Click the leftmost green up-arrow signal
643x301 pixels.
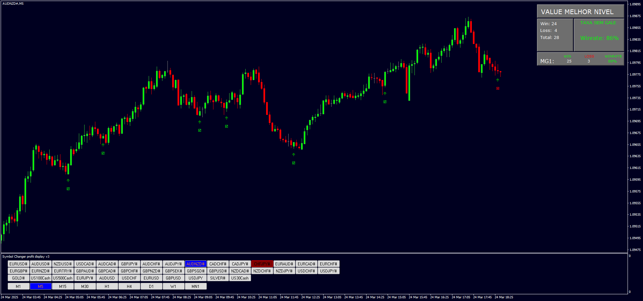(68, 180)
